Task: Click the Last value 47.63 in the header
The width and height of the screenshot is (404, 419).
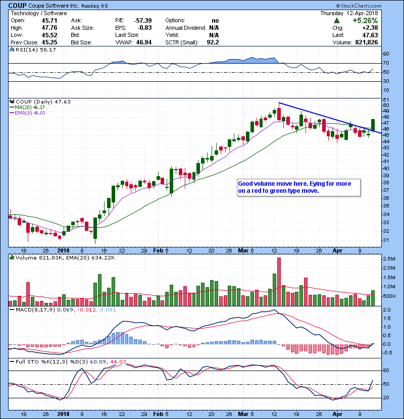Action: click(370, 35)
